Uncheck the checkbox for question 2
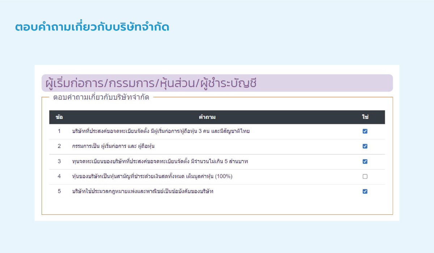This screenshot has width=434, height=253. (x=365, y=146)
